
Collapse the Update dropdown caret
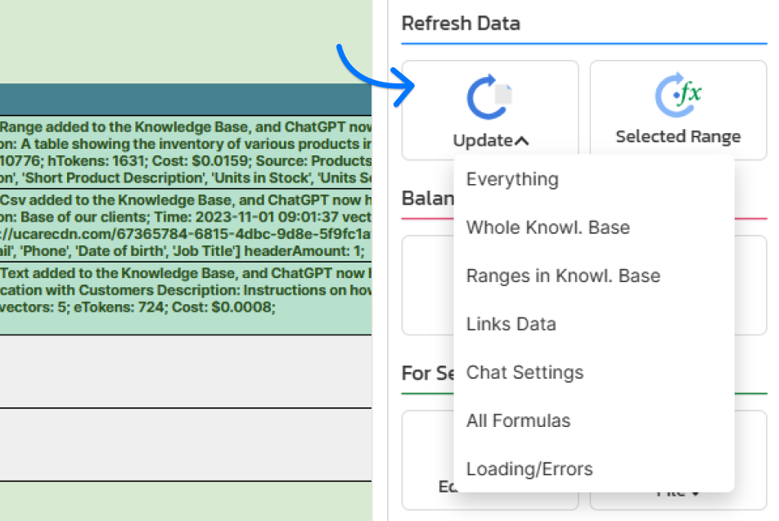pyautogui.click(x=522, y=141)
